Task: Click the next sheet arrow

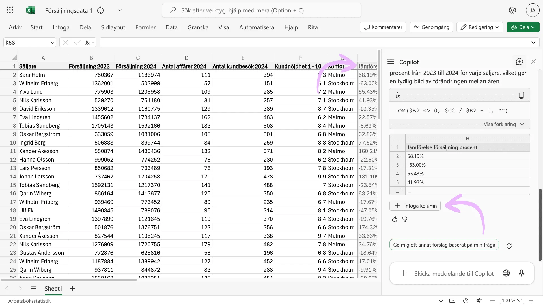Action: click(20, 288)
